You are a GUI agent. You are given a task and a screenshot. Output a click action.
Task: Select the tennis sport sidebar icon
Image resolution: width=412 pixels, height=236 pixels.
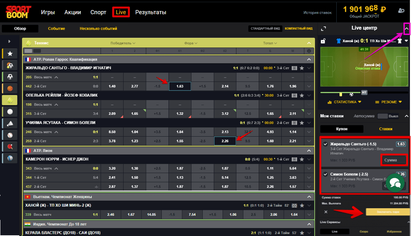point(10,100)
